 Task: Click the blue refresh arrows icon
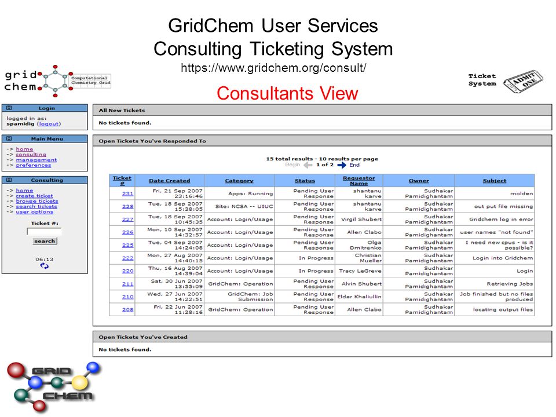(x=45, y=266)
